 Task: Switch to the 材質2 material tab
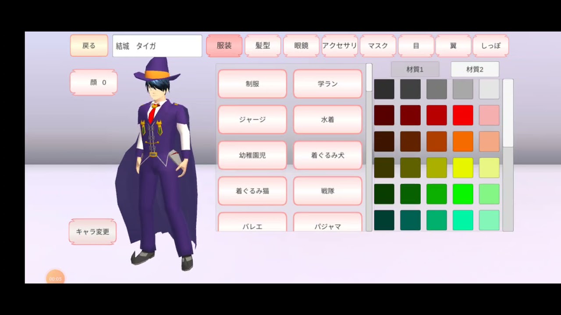(x=475, y=69)
